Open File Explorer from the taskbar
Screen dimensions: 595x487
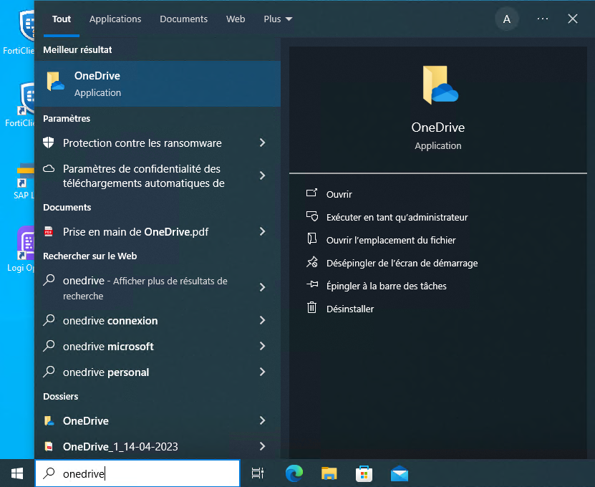(329, 473)
